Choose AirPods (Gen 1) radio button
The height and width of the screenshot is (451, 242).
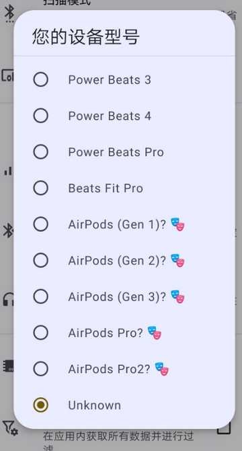tap(40, 224)
